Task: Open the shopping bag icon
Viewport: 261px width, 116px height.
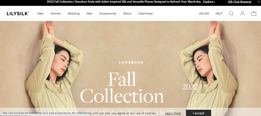Action: coord(254,13)
